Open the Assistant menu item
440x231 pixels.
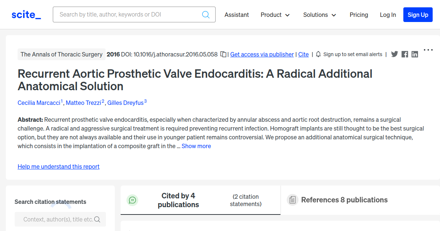(236, 15)
